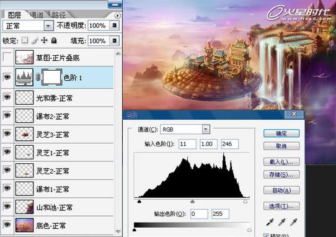Click the layer mask thumbnail of 色阶 1
The width and height of the screenshot is (336, 237).
pos(51,77)
